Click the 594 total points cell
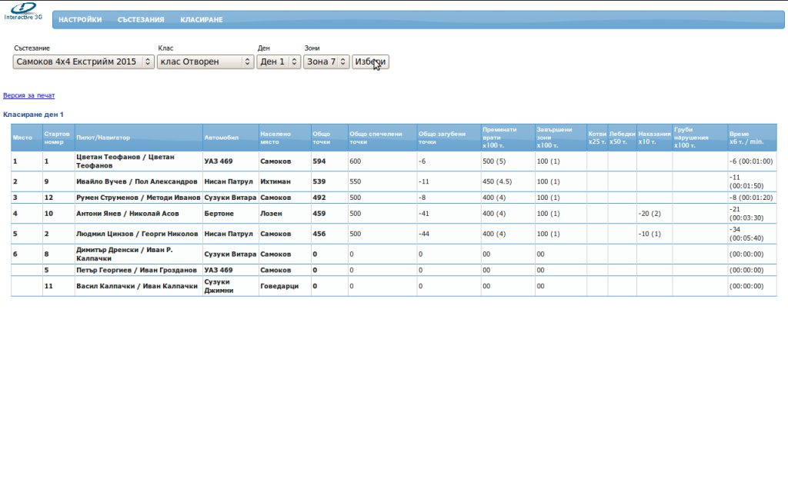 pos(319,161)
